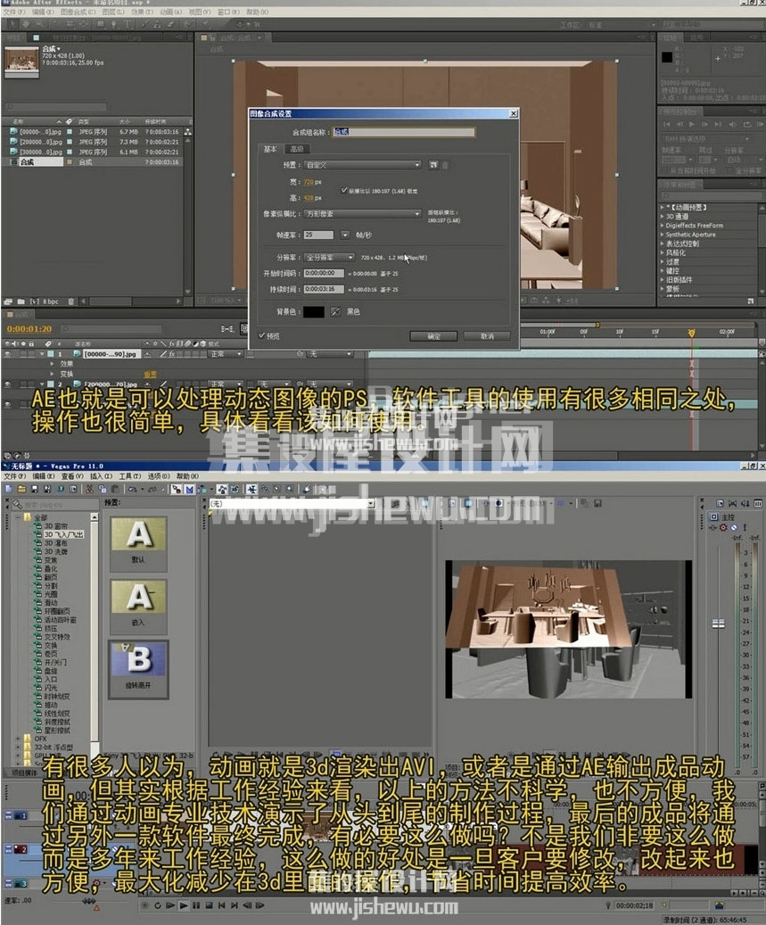Click copy snapshot icon above Vegas preview
766x925 pixels.
(584, 503)
